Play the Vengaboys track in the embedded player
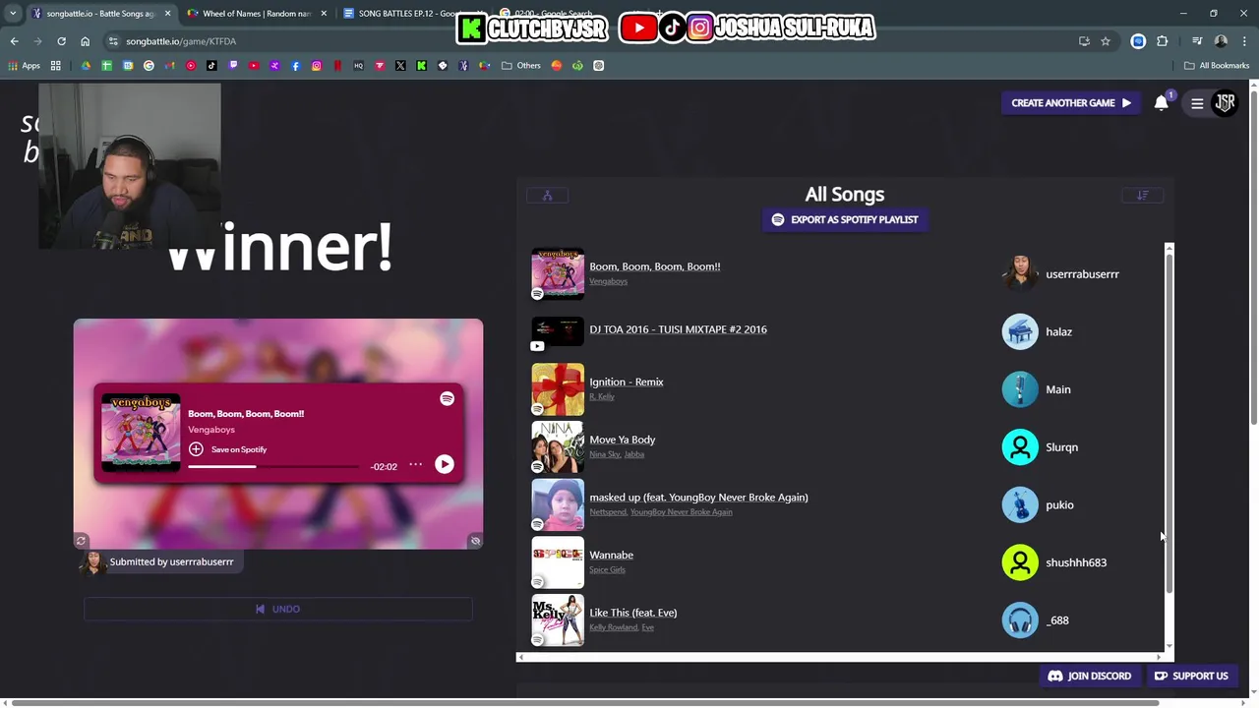 [x=445, y=464]
